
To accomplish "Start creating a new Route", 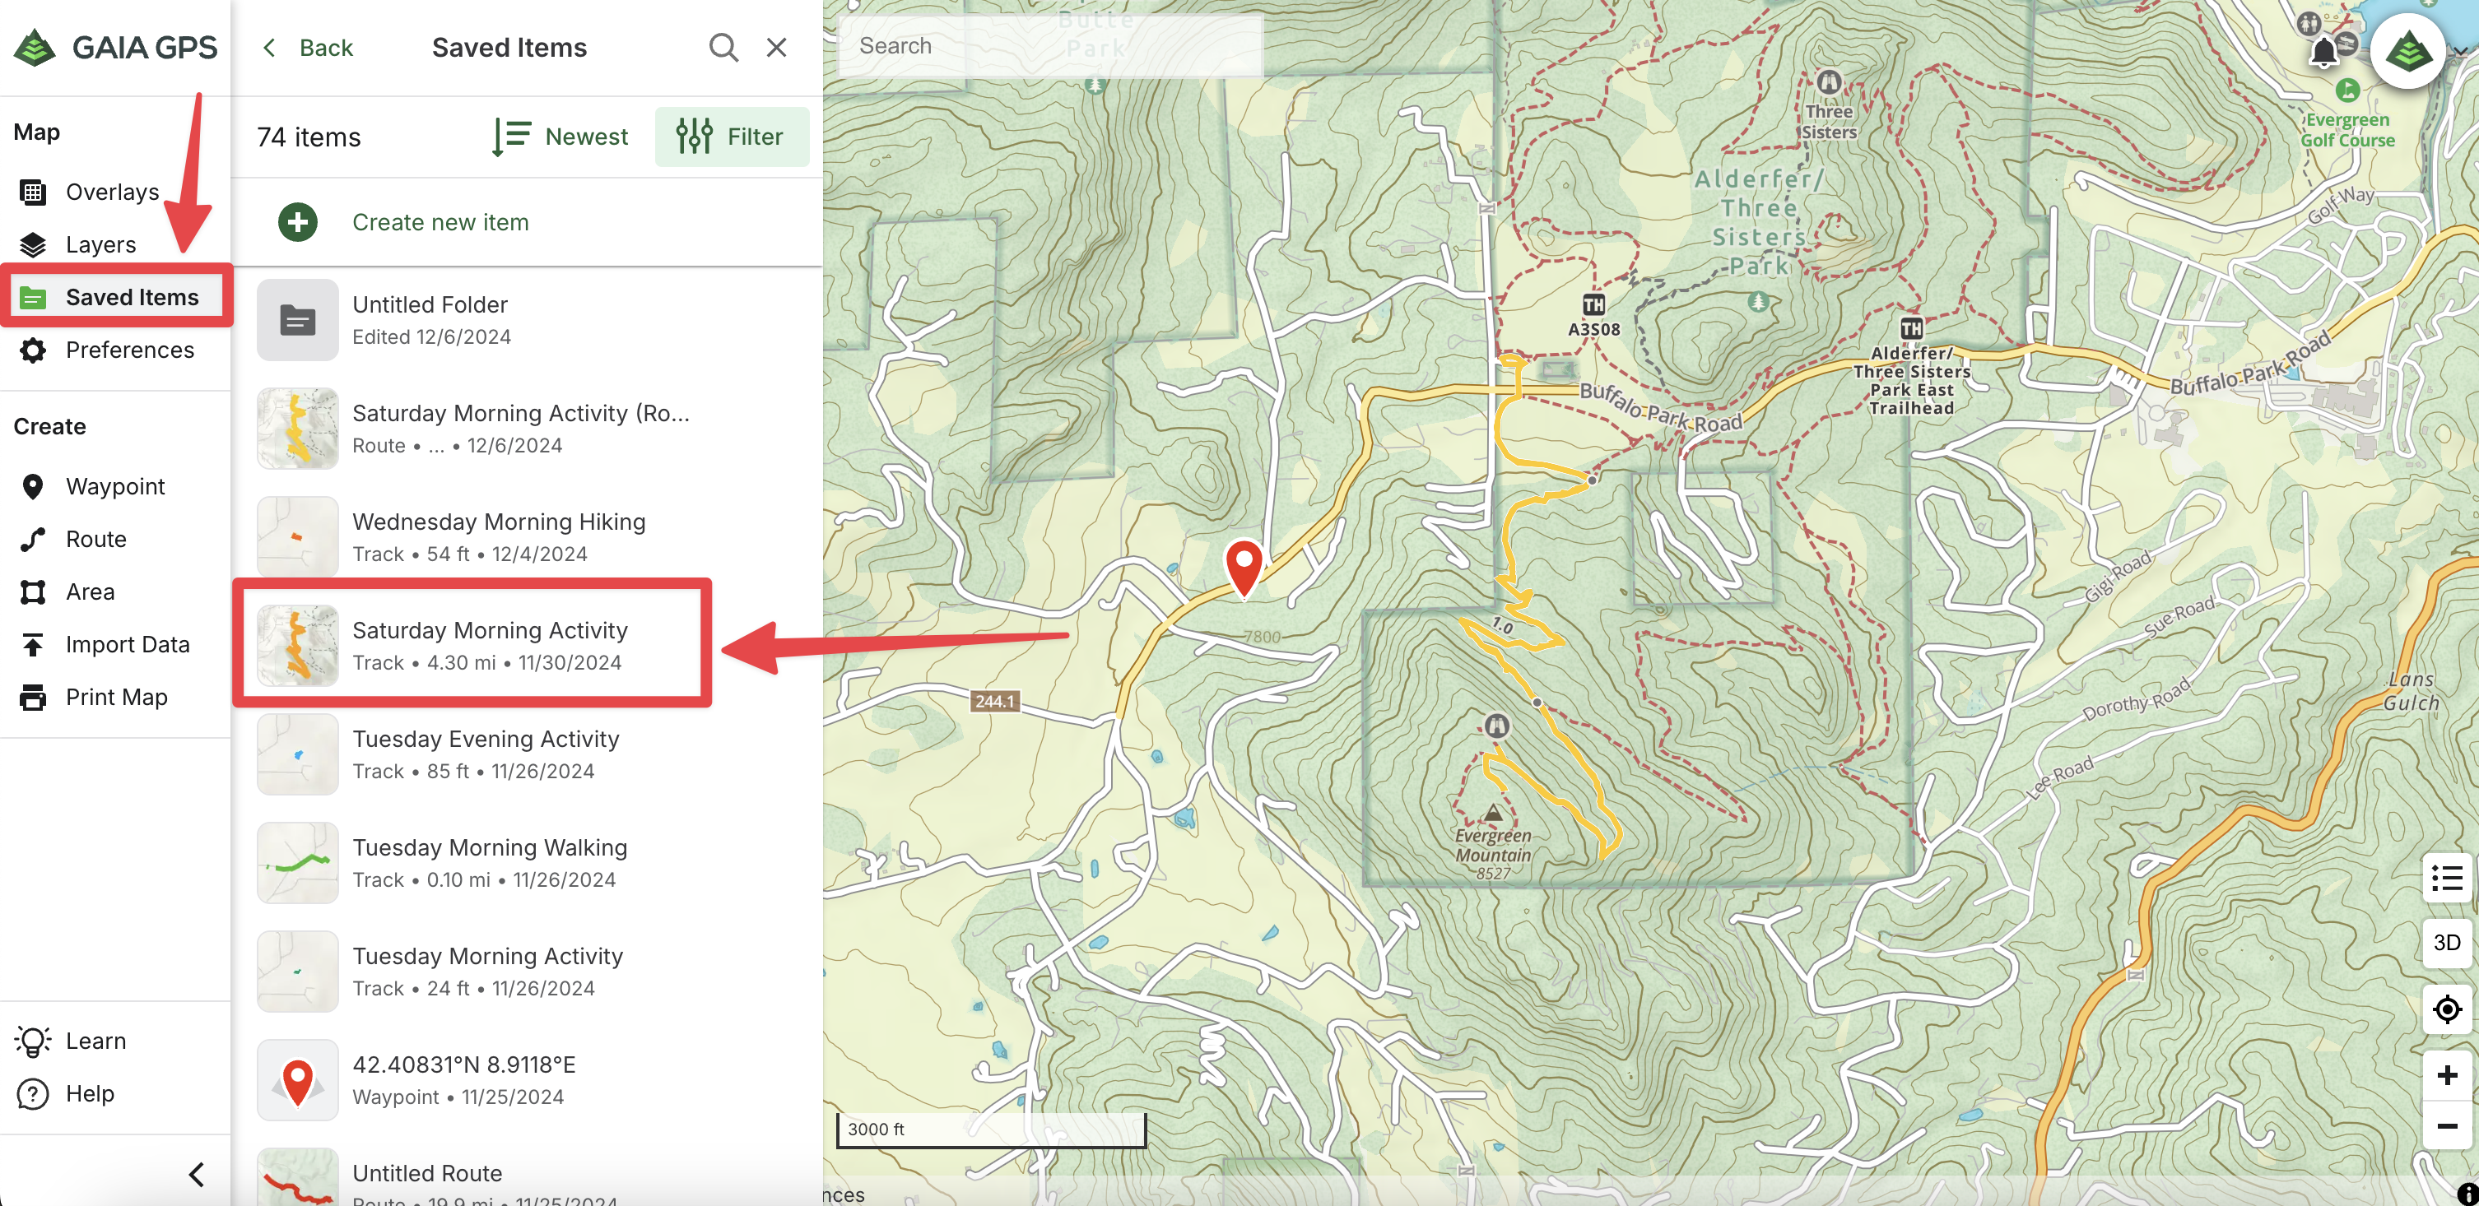I will 95,540.
